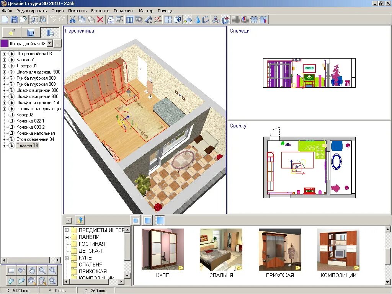Open the Редактировать menu

point(31,11)
